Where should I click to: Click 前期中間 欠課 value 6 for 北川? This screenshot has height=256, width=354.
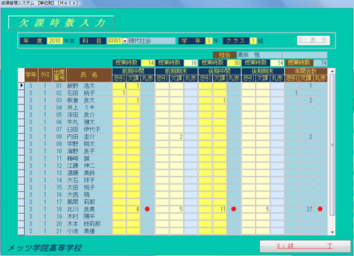133,209
